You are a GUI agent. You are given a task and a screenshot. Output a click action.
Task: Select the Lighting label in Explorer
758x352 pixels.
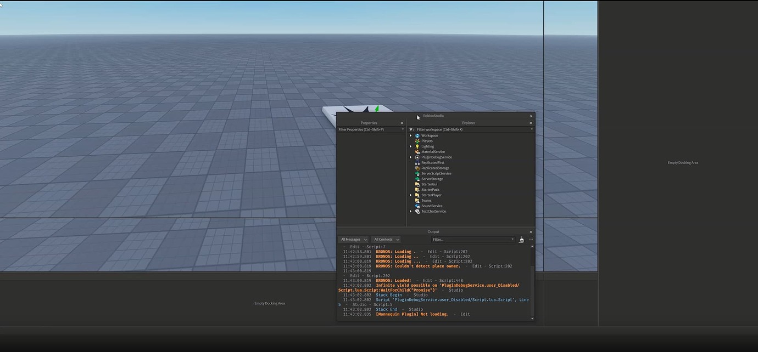(x=427, y=146)
